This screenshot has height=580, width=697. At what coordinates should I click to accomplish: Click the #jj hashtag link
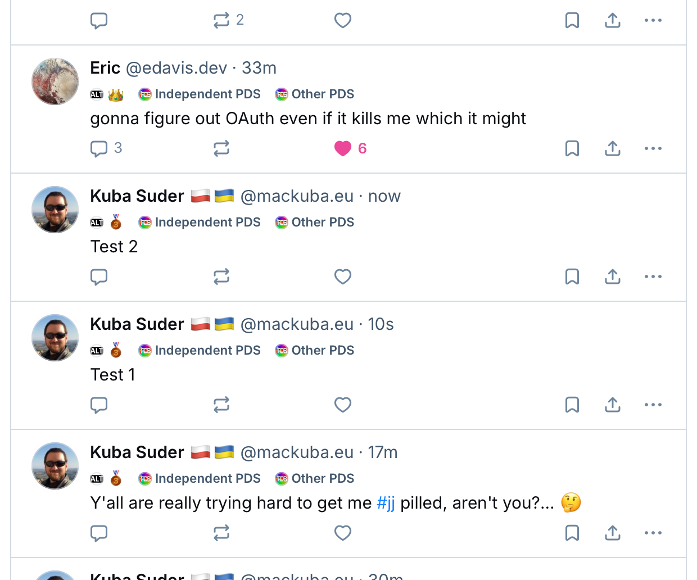[386, 503]
